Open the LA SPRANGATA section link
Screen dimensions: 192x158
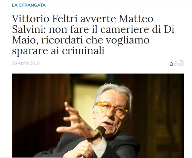coord(29,5)
